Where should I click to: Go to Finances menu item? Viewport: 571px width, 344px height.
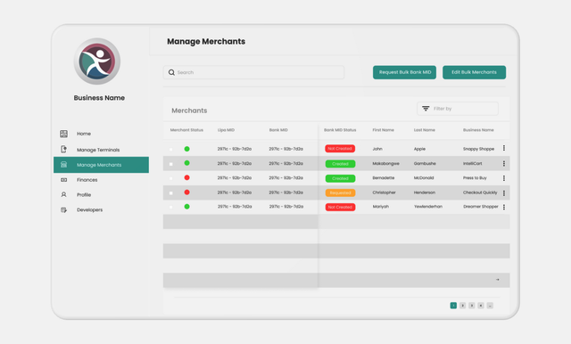point(87,180)
